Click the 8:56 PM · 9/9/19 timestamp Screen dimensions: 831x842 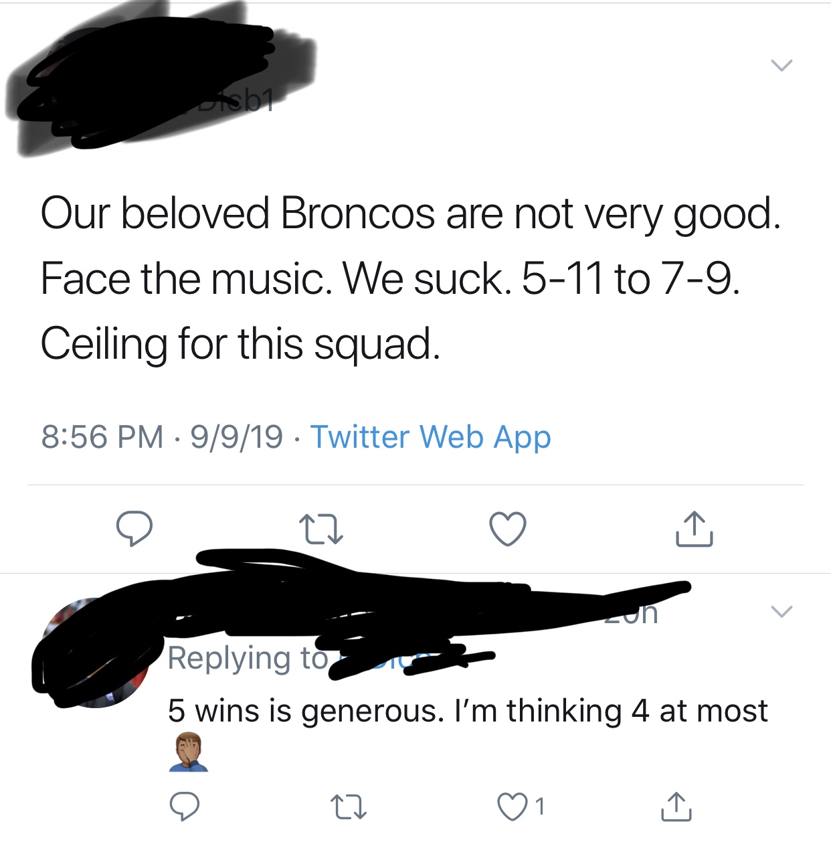coord(162,437)
